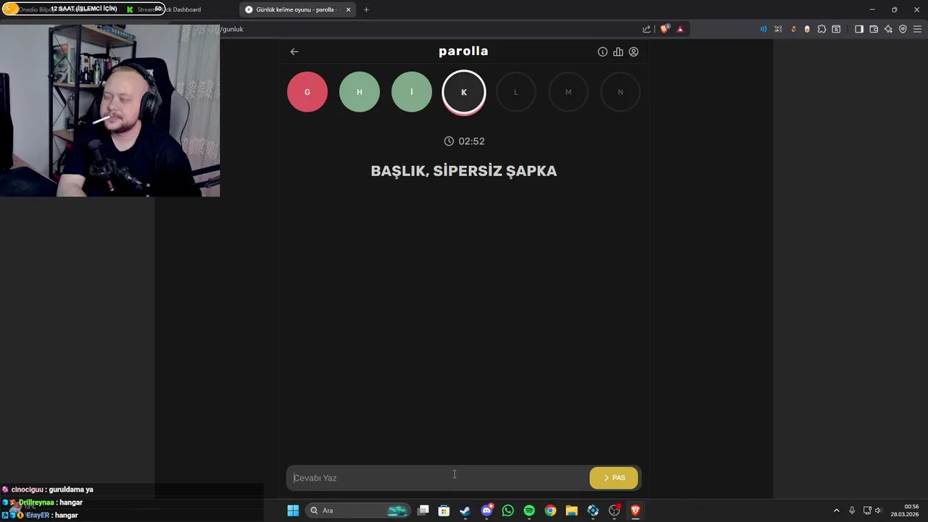Open Spotify from the taskbar
Image resolution: width=928 pixels, height=522 pixels.
click(x=529, y=510)
